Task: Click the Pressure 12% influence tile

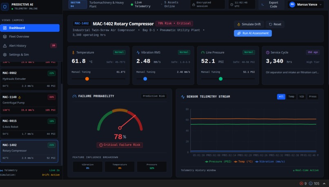Action: 152,167
